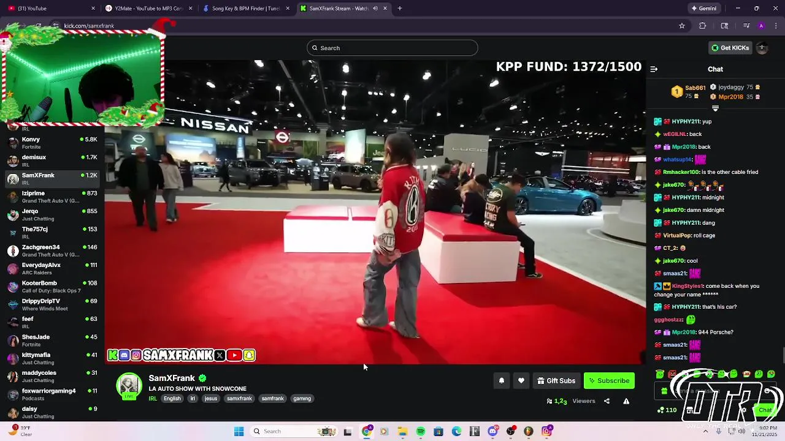Image resolution: width=785 pixels, height=441 pixels.
Task: Open the kittymafia channel in the sidebar
Action: [x=53, y=358]
